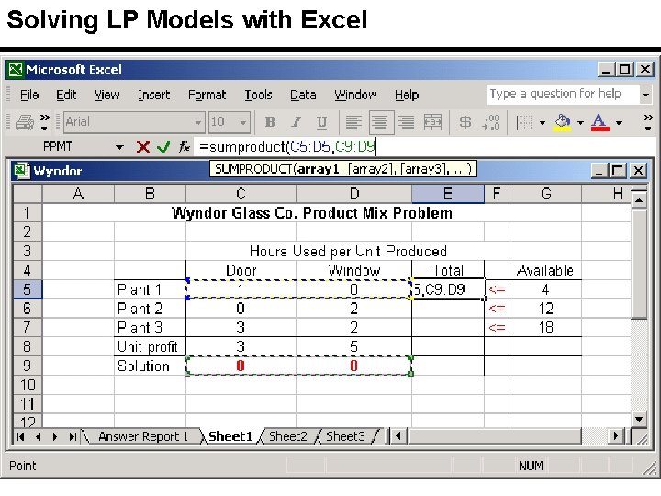661x496 pixels.
Task: Go to last sheet tab arrow
Action: pos(73,437)
